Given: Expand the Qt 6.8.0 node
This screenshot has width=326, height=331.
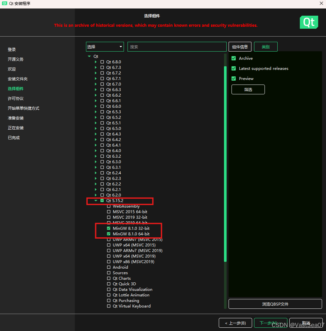Looking at the screenshot, I should [96, 62].
